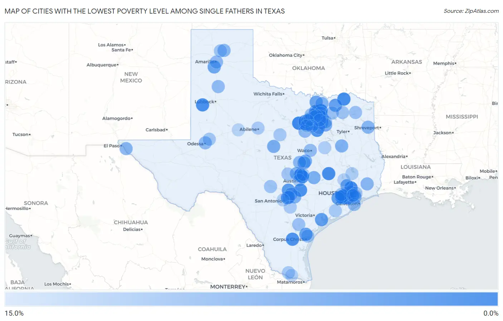503x321 pixels.
Task: Click the CHIHUAHUA state label
Action: coord(131,222)
